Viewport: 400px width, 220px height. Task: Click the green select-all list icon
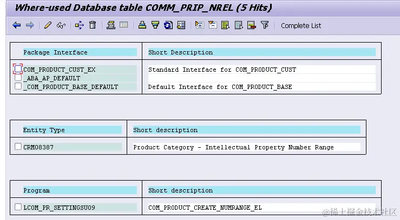(x=226, y=25)
